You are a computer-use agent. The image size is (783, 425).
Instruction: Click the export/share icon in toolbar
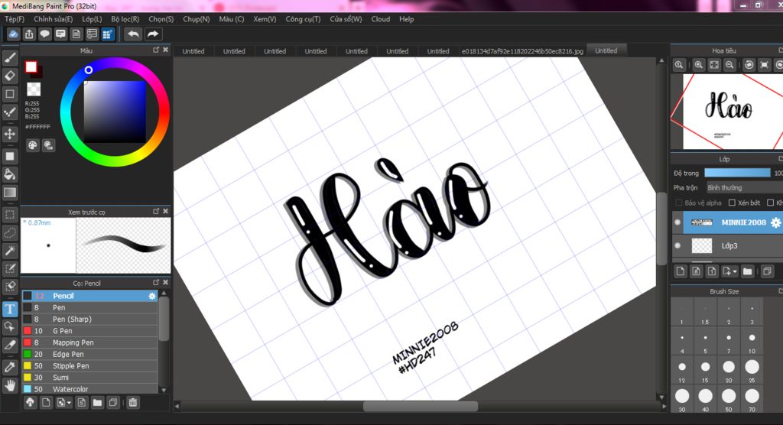point(29,34)
